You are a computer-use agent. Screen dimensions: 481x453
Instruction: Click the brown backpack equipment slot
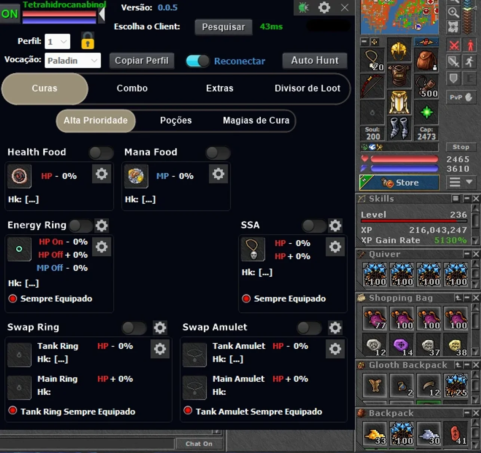pyautogui.click(x=426, y=60)
